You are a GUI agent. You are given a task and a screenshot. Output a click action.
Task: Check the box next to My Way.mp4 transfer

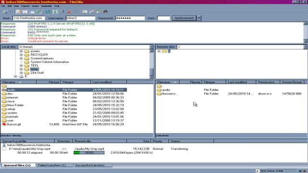coord(4,149)
